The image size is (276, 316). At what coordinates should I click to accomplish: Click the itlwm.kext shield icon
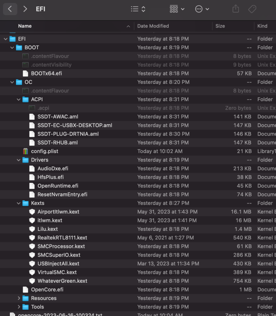32,220
